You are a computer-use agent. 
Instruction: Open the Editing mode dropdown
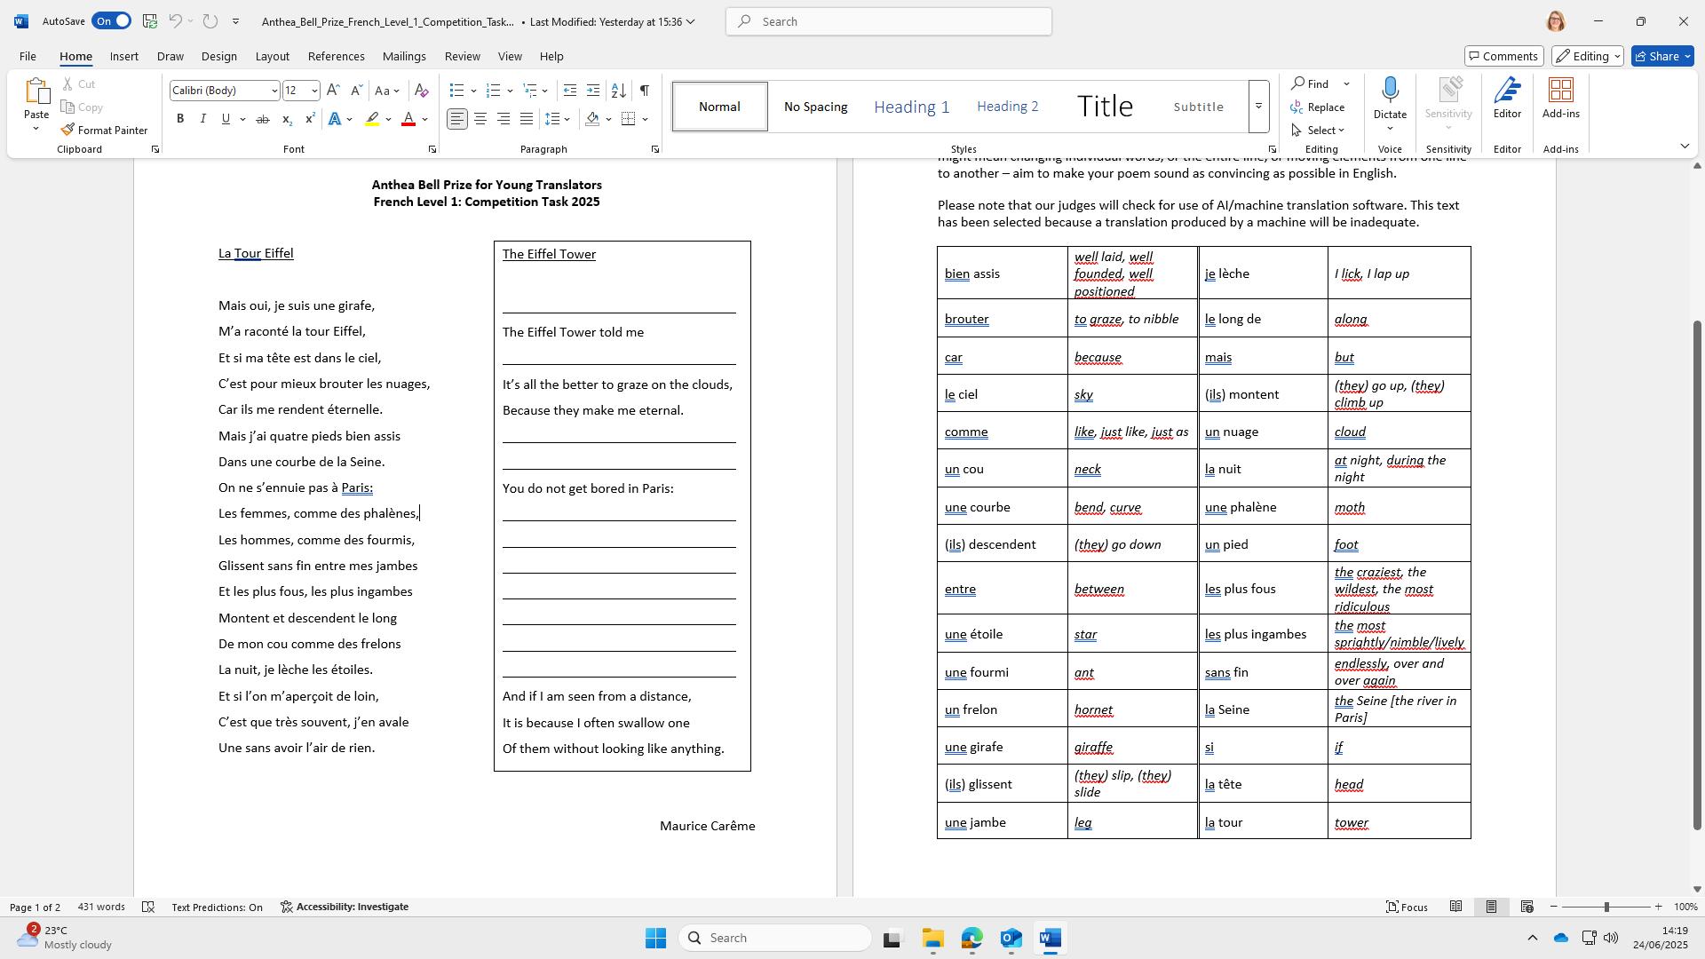pyautogui.click(x=1589, y=56)
